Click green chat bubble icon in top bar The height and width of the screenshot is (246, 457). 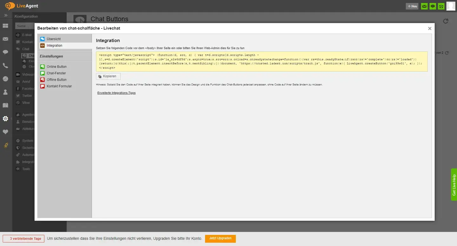click(433, 6)
